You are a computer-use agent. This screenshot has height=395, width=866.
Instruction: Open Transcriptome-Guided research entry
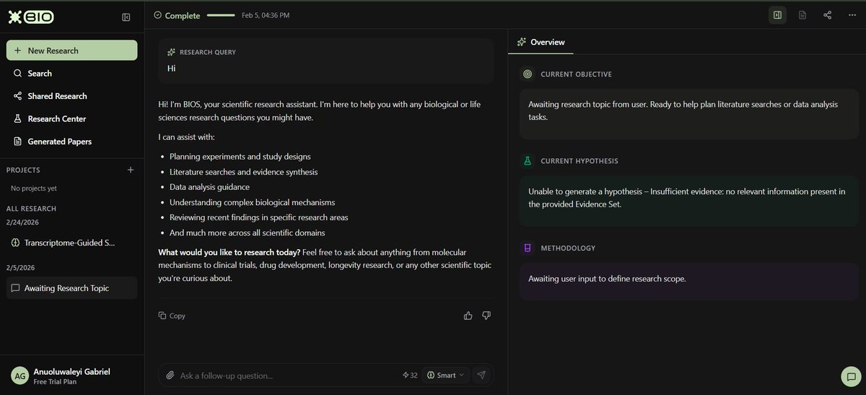point(71,243)
